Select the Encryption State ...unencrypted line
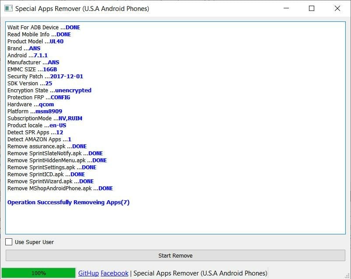The image size is (351, 279). click(x=49, y=90)
